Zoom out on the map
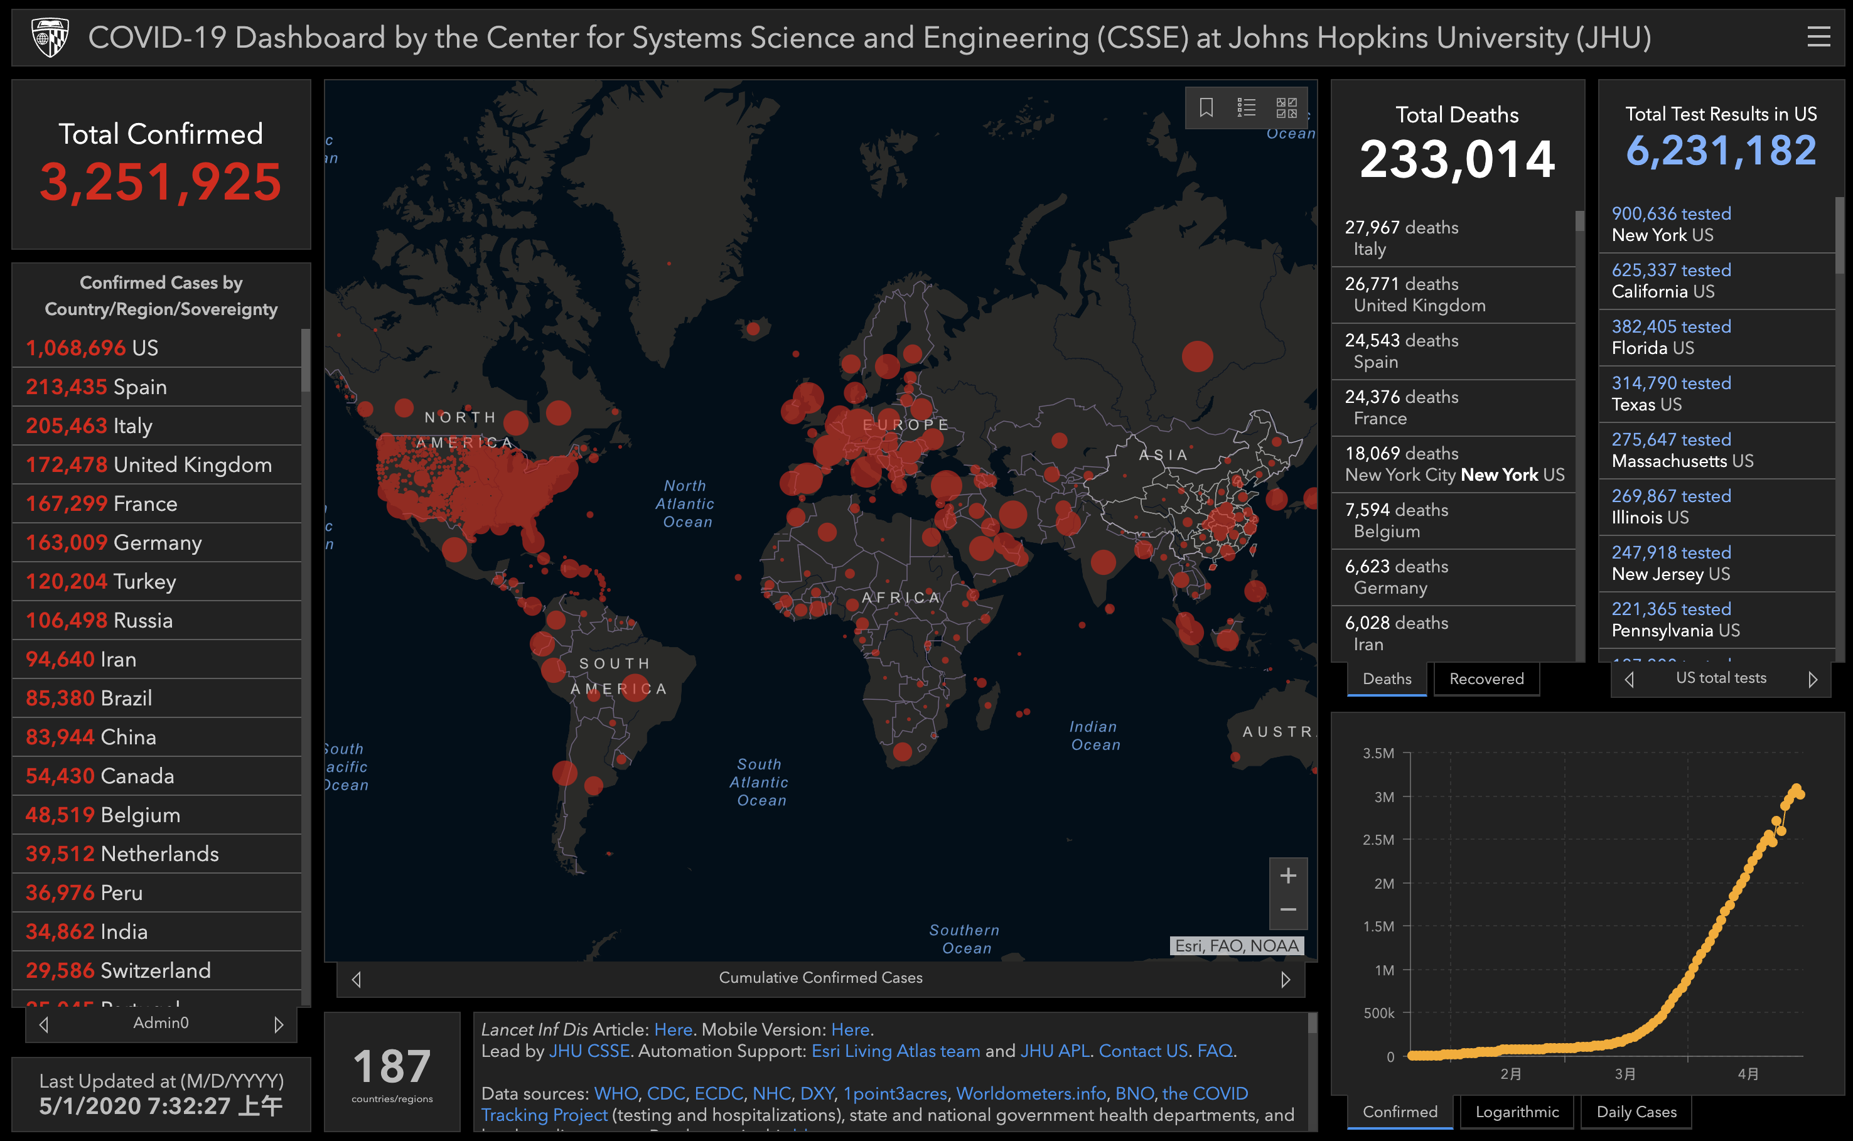 1287,910
